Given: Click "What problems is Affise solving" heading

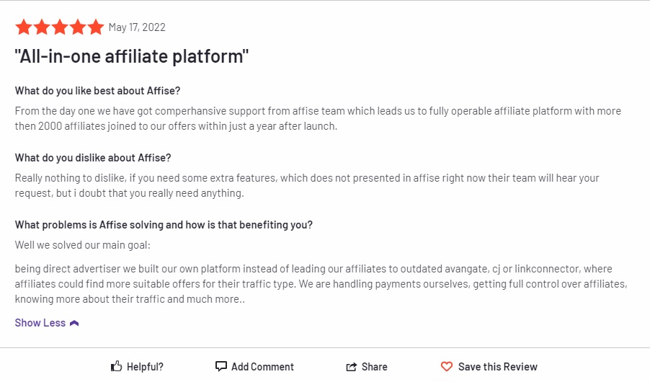Looking at the screenshot, I should point(164,225).
